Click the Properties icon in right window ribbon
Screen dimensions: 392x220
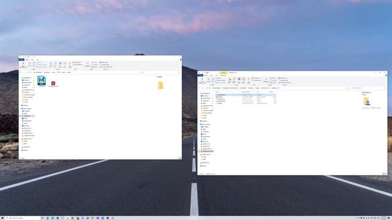[266, 80]
